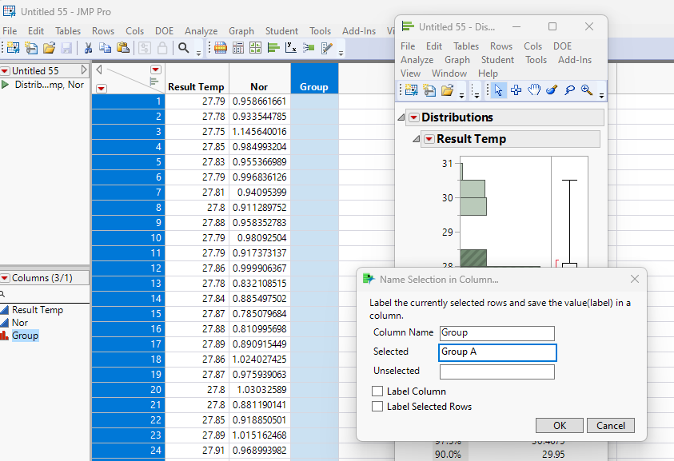Click the dark hatched histogram bar near 28
Screen dimensions: 674x461
pos(473,258)
